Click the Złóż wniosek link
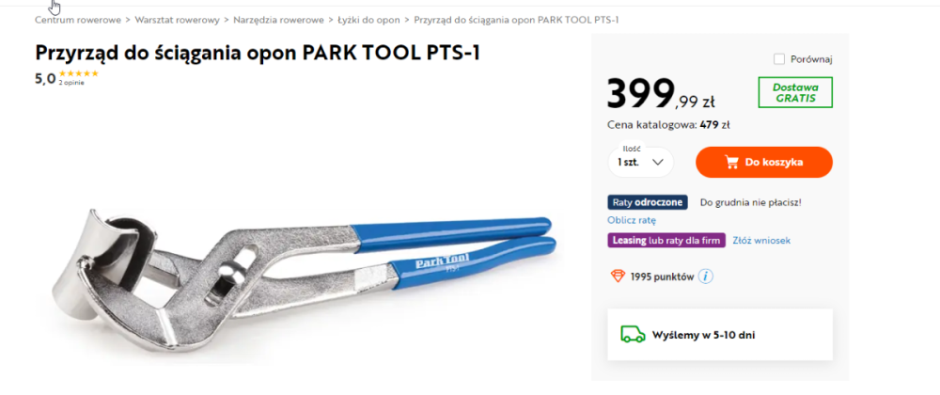This screenshot has width=940, height=395. coord(761,240)
